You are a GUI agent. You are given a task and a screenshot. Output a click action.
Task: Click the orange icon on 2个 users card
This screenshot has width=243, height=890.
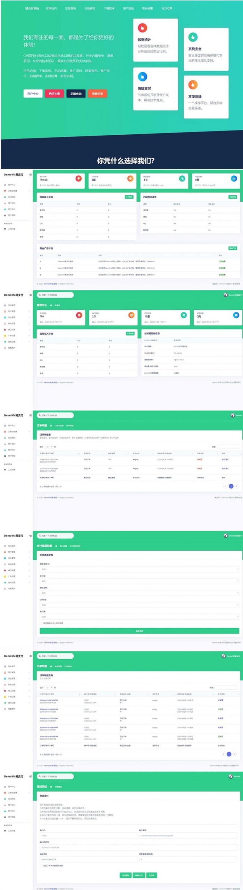point(131,315)
